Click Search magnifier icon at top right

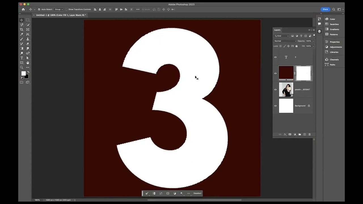(334, 9)
